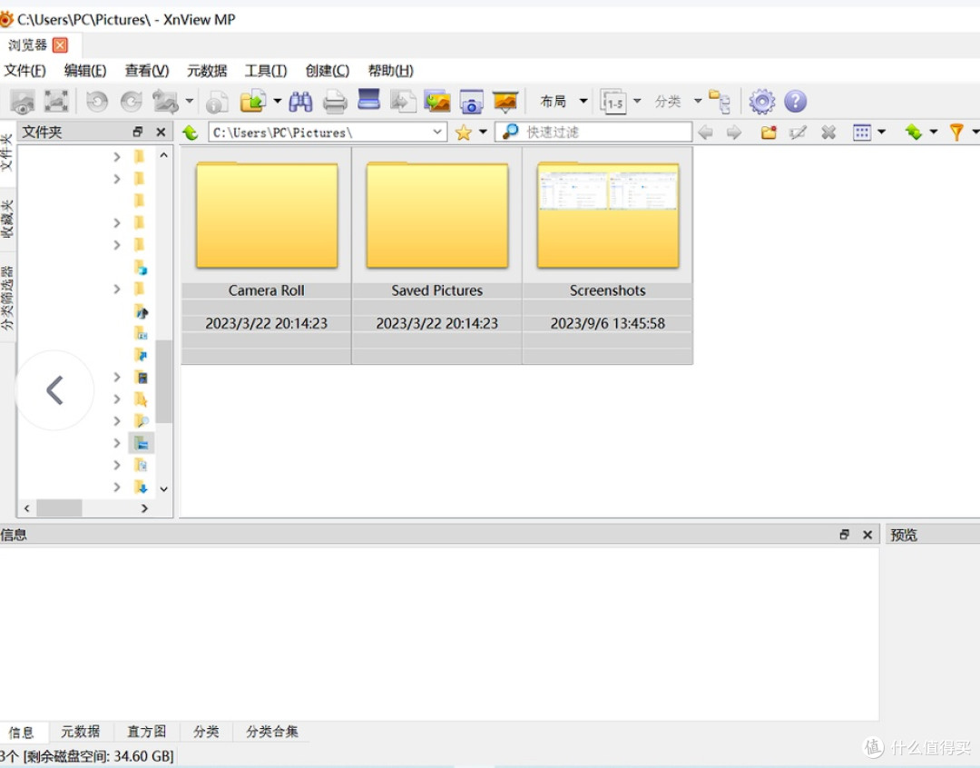Click the screen capture camera icon
Viewport: 980px width, 768px height.
pos(471,102)
